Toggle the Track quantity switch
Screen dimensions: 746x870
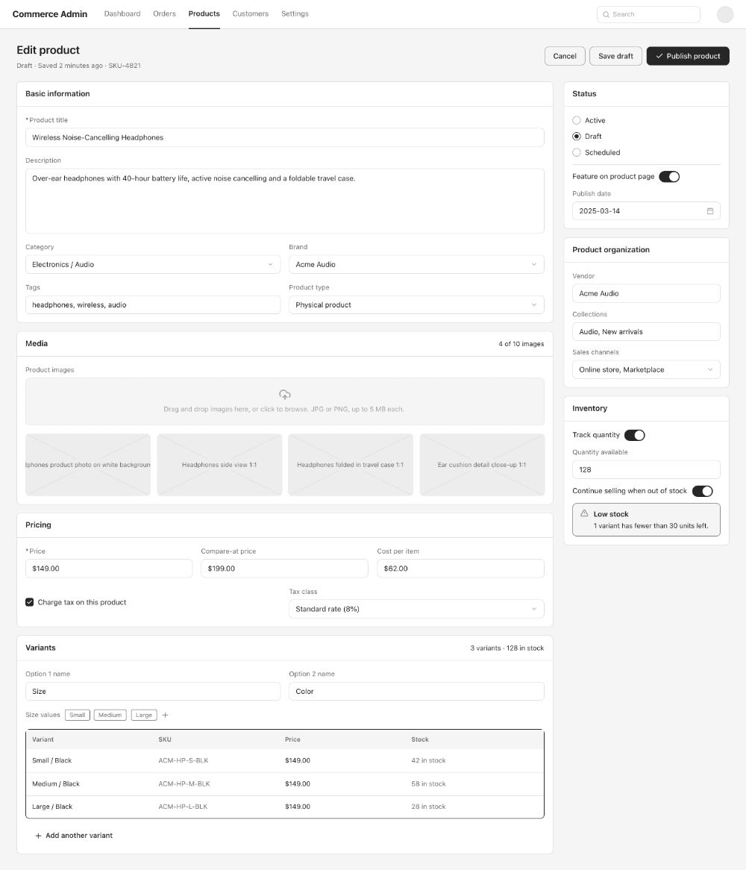pos(635,435)
